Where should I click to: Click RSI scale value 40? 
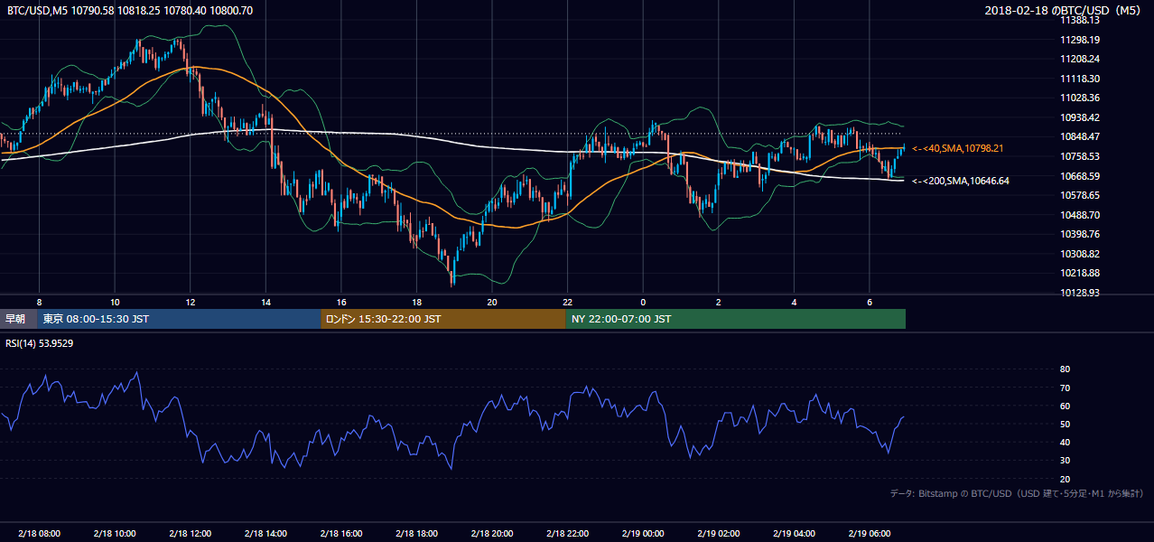pyautogui.click(x=1065, y=442)
